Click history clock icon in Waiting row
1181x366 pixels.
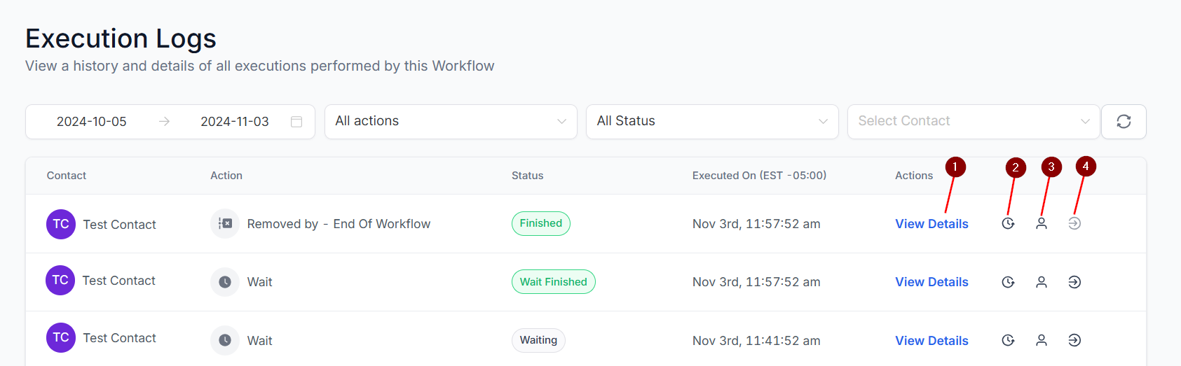(1008, 341)
